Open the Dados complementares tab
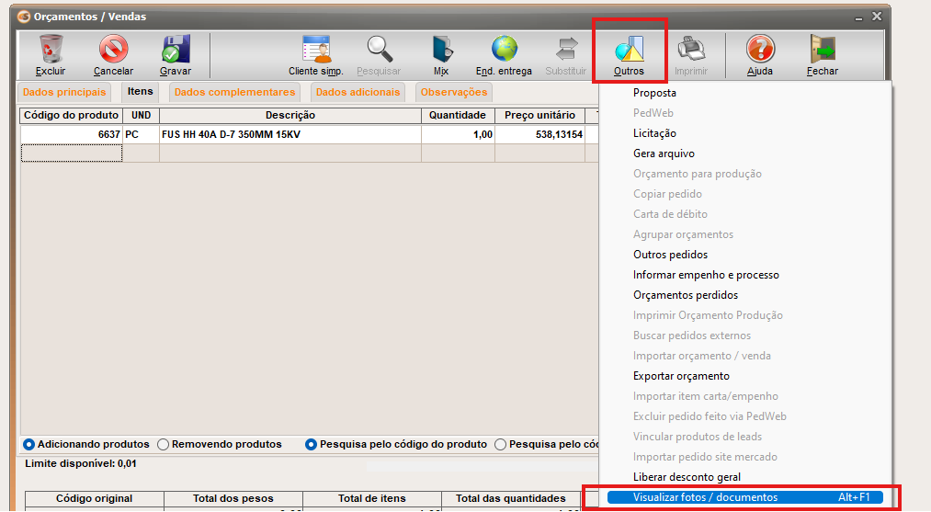931x512 pixels. 234,92
